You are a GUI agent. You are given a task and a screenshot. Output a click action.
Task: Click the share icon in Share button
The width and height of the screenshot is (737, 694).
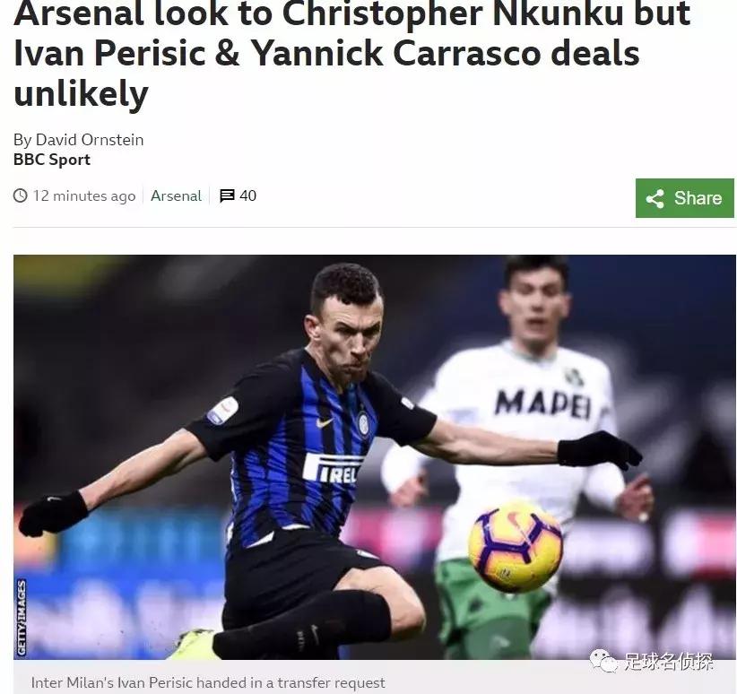(655, 198)
